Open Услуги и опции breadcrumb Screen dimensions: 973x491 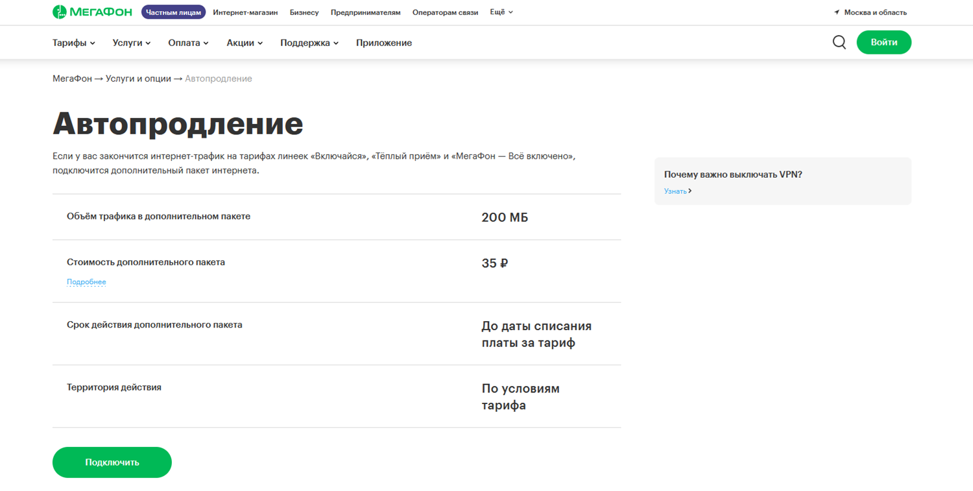coord(138,78)
